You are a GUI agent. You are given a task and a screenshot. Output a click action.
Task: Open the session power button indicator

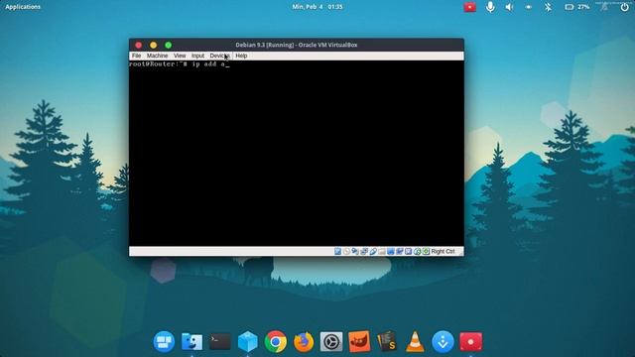point(624,7)
